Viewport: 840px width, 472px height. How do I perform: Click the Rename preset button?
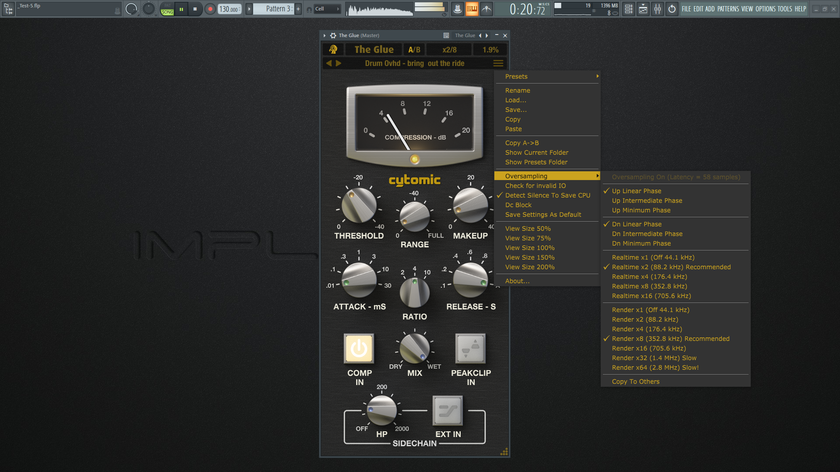coord(518,90)
